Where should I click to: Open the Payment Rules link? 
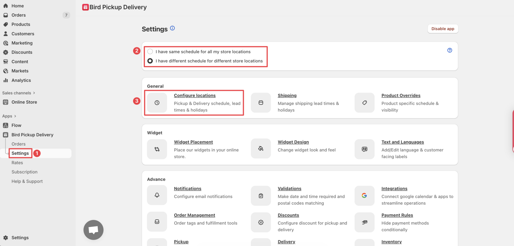pyautogui.click(x=397, y=215)
